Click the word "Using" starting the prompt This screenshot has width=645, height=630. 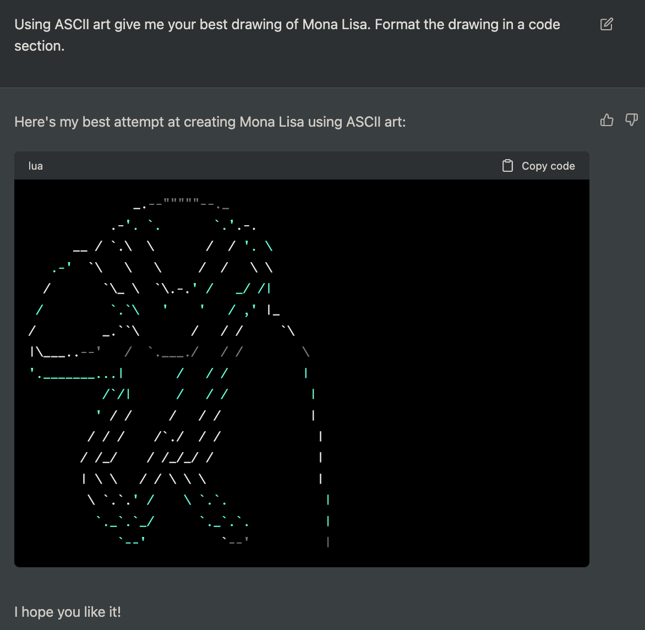(x=33, y=25)
